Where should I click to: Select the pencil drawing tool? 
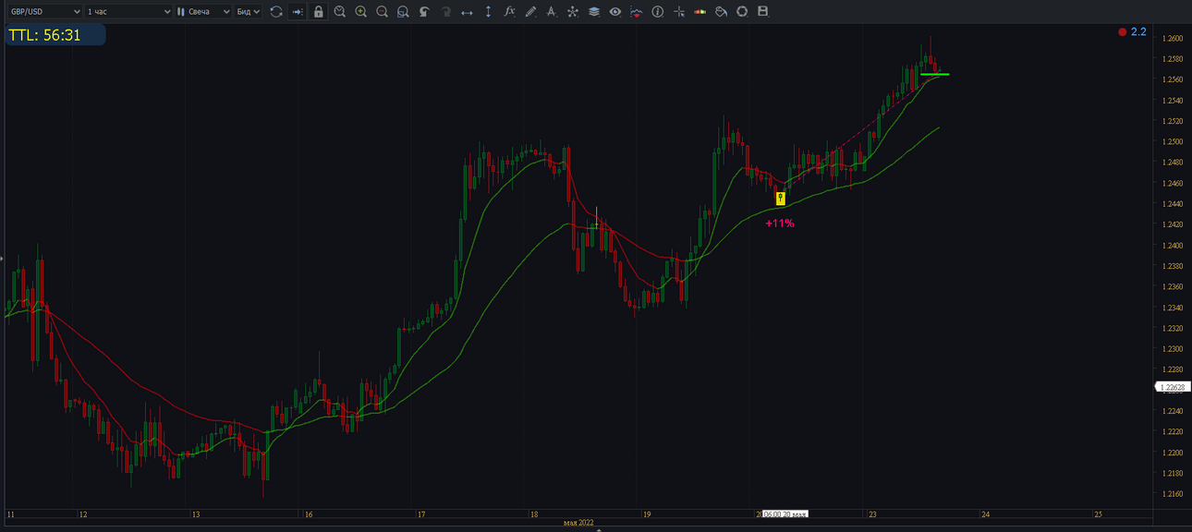(x=530, y=12)
